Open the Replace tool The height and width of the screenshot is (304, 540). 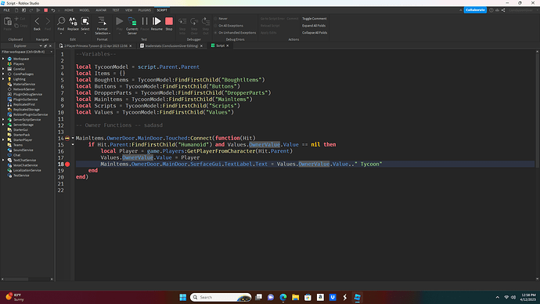(73, 24)
